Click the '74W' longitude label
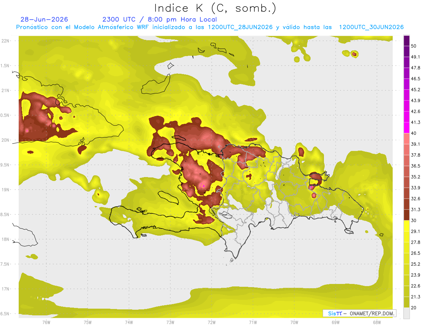The width and height of the screenshot is (423, 327). pos(129,322)
